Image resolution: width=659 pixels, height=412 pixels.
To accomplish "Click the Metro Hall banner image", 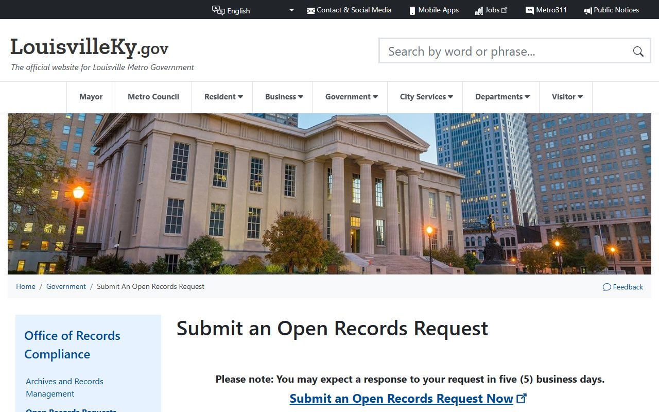I will coord(329,194).
